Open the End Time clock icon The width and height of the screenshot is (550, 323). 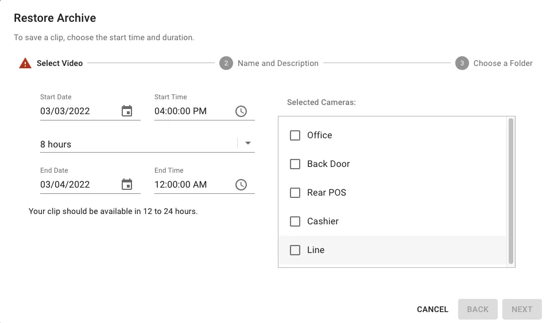[x=241, y=185]
